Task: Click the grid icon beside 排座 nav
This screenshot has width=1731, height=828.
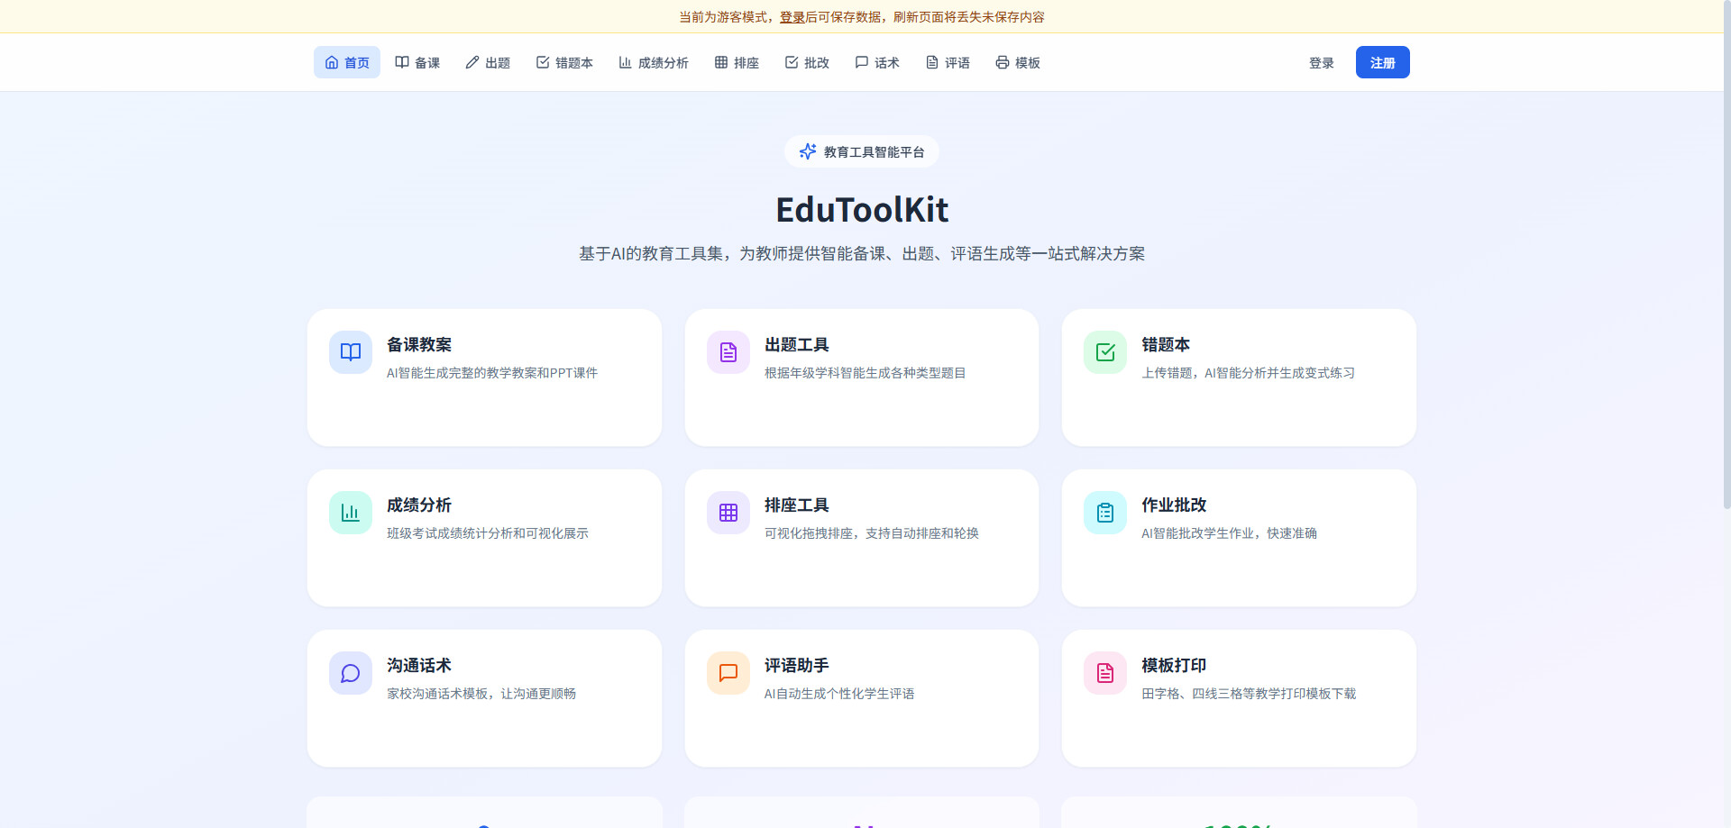Action: 721,62
